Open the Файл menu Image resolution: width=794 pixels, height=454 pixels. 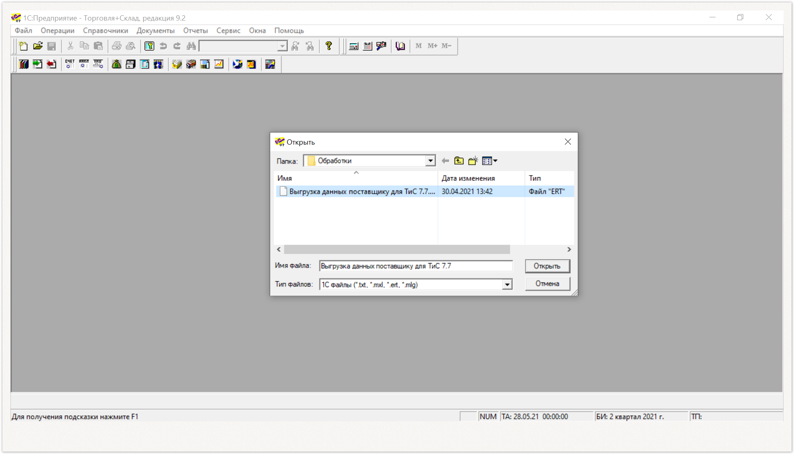tap(23, 31)
